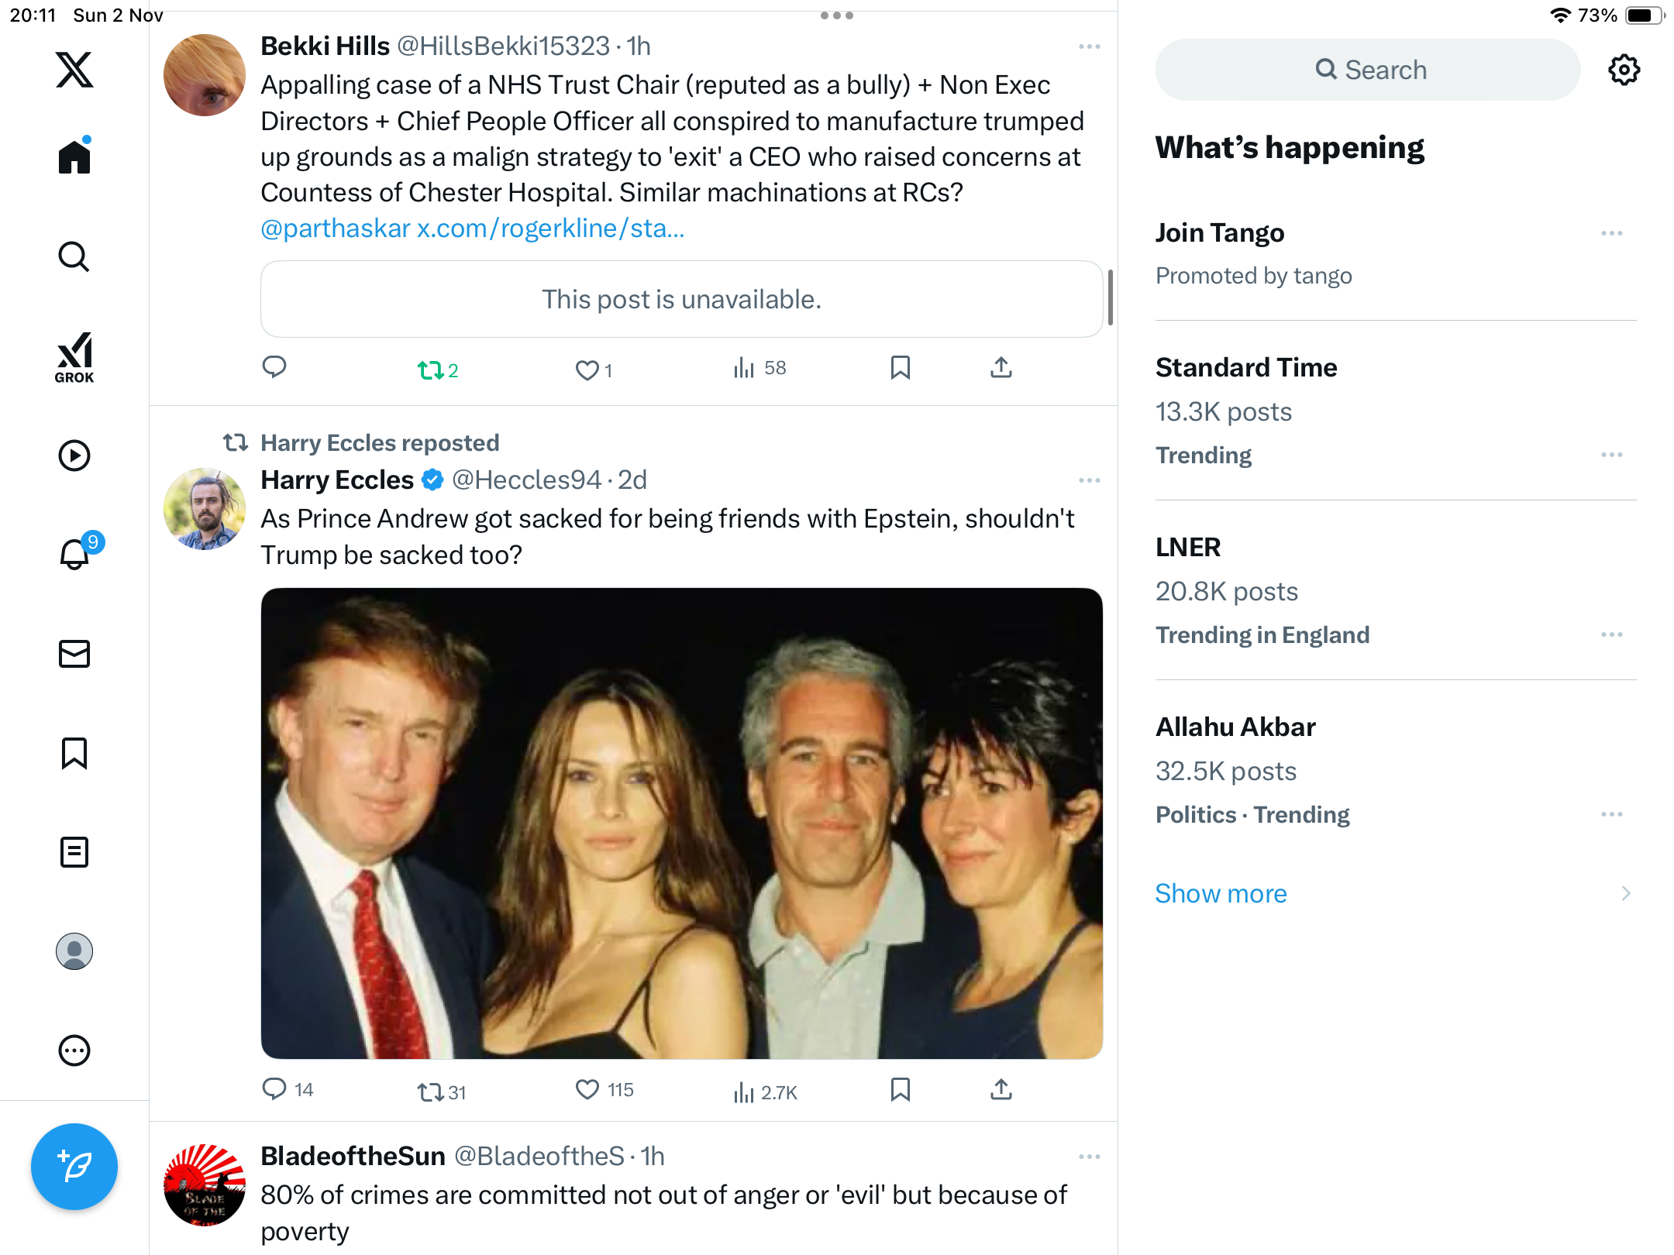The height and width of the screenshot is (1255, 1674).
Task: Open the Notifications bell
Action: click(75, 554)
